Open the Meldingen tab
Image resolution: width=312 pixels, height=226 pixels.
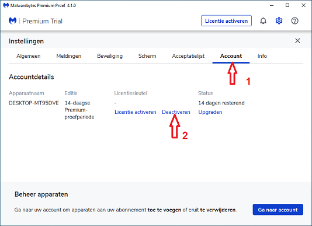[68, 56]
